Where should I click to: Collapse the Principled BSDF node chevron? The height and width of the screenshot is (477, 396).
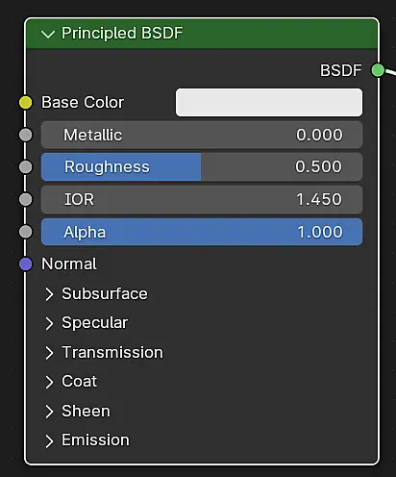[x=48, y=34]
